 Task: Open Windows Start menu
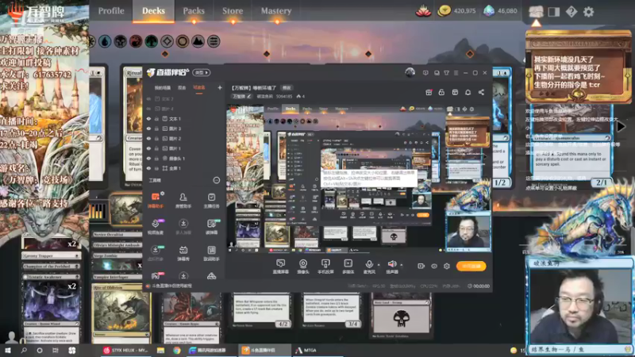[8, 351]
